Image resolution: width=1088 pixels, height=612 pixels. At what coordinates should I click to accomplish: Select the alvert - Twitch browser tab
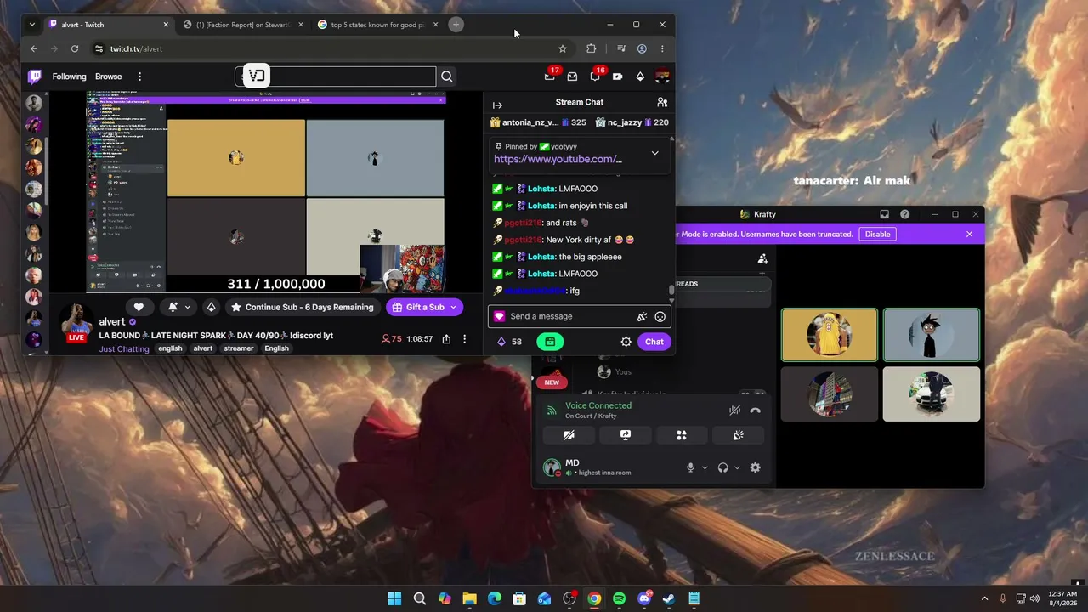[109, 25]
